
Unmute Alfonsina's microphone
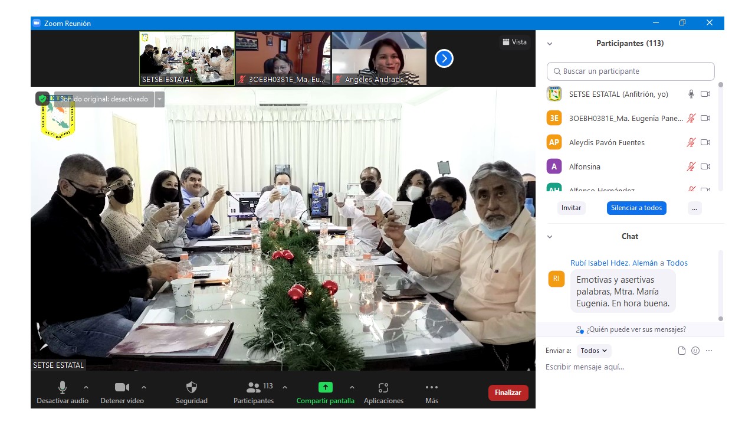click(x=691, y=166)
